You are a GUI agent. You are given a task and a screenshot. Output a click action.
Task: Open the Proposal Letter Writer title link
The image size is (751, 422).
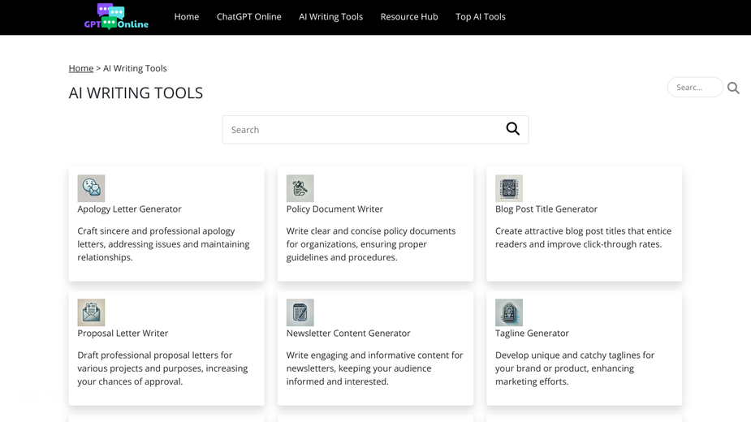click(123, 334)
